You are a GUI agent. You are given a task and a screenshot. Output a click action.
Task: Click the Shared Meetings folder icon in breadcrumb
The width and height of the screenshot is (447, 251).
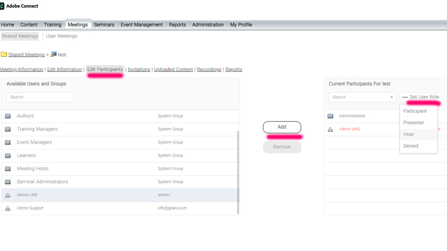tap(4, 54)
